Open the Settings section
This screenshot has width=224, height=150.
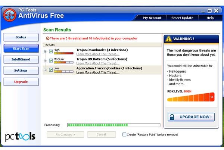pos(21,71)
